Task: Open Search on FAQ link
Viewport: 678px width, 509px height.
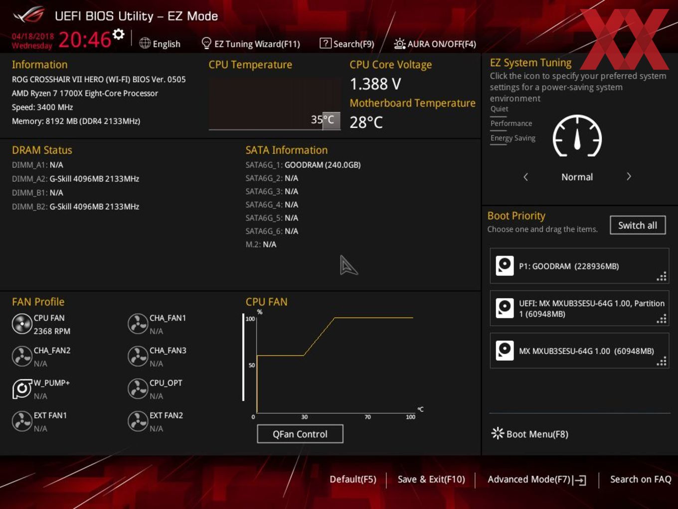Action: 641,480
